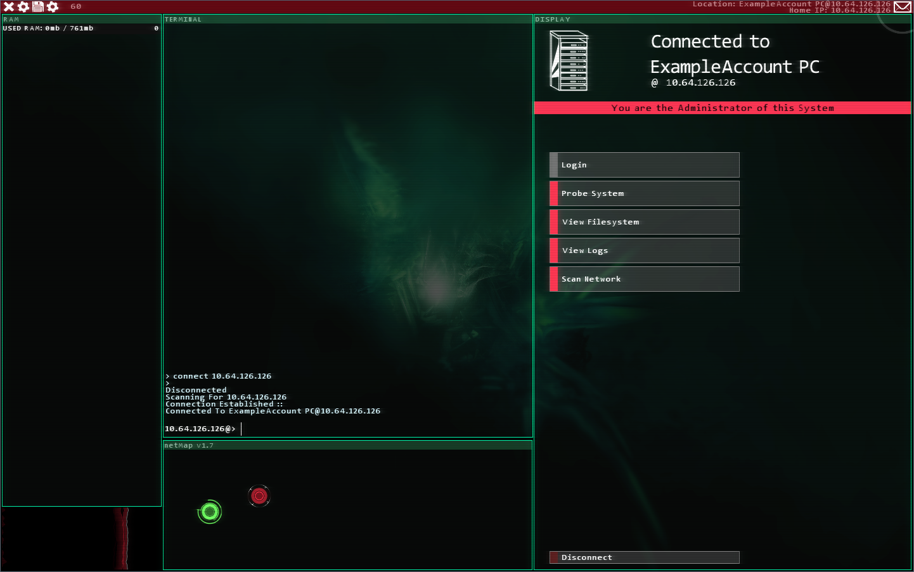Screen dimensions: 914x572
Task: Open View Filesystem
Action: [x=644, y=222]
